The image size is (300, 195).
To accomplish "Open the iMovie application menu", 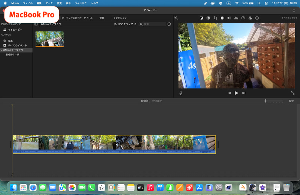I will 15,3.
